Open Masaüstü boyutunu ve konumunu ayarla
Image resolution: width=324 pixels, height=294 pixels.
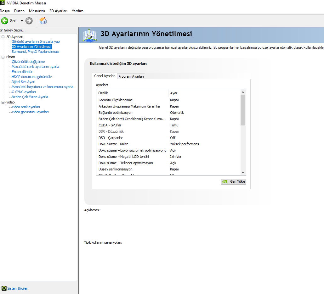[43, 87]
